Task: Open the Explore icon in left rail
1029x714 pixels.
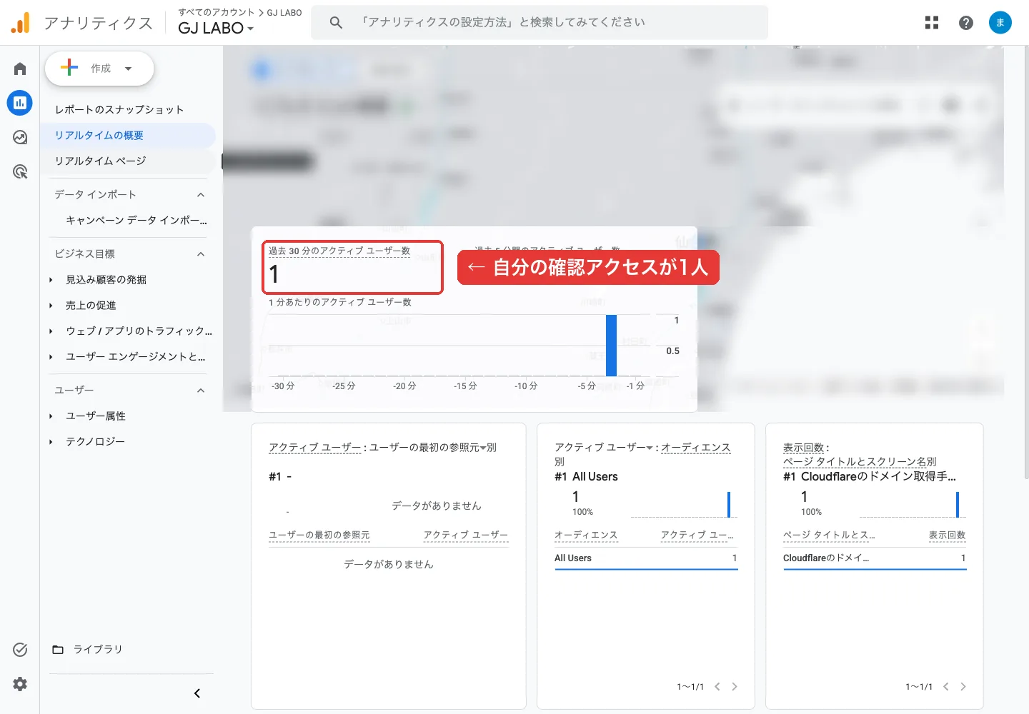Action: (x=20, y=137)
